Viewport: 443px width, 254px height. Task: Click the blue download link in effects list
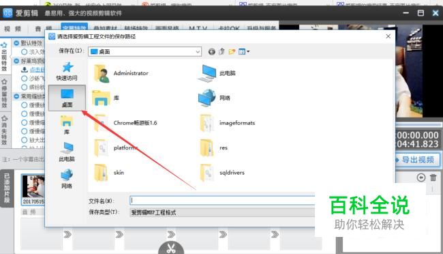click(37, 70)
